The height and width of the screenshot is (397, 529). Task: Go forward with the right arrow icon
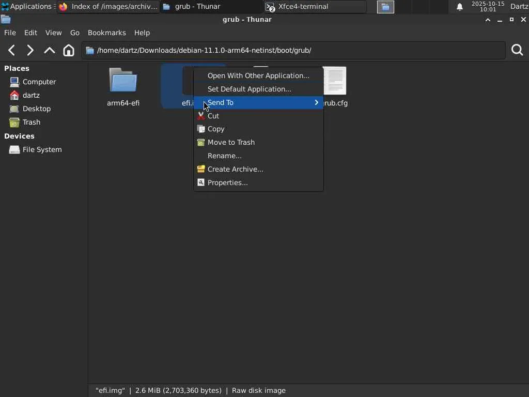[x=30, y=50]
